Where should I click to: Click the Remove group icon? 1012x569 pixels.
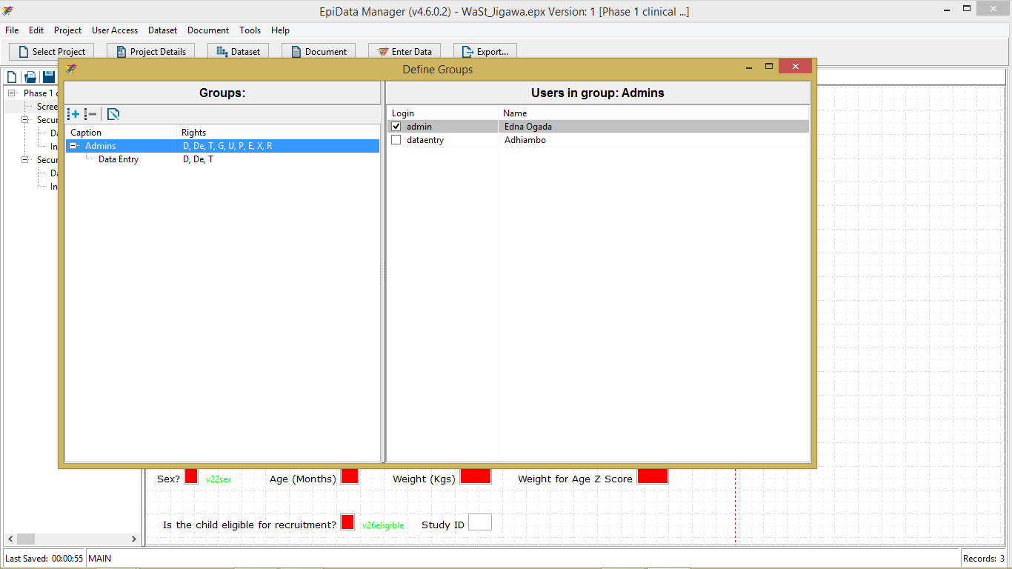coord(90,114)
